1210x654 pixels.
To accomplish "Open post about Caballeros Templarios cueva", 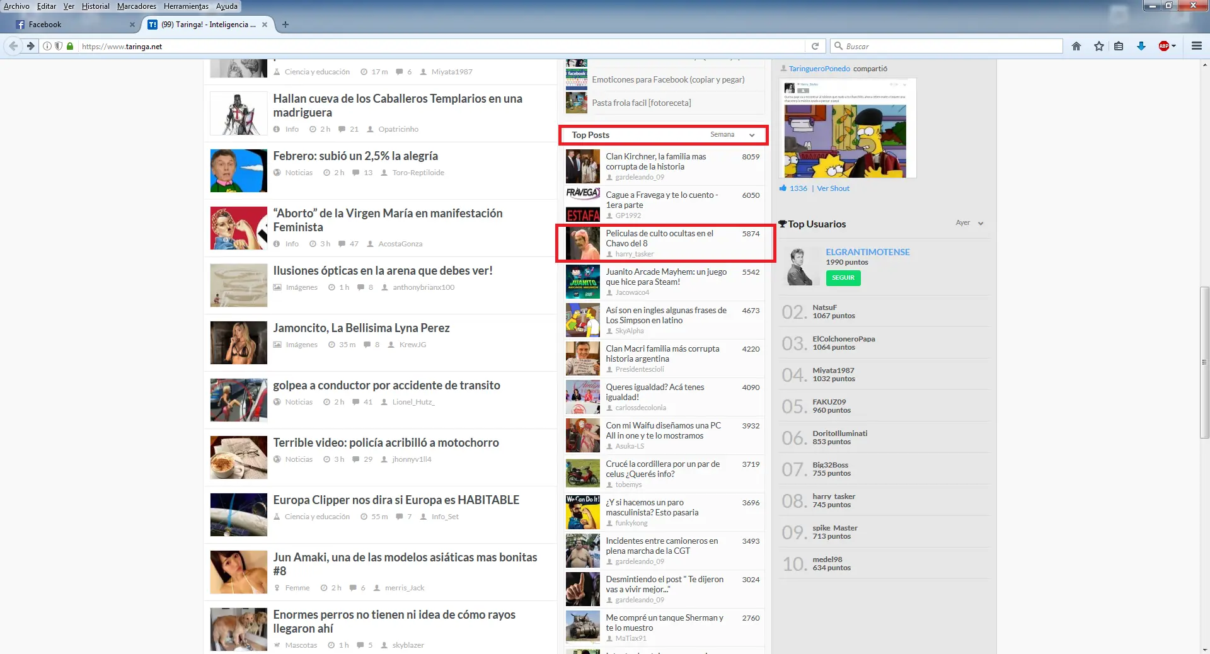I will [x=398, y=105].
